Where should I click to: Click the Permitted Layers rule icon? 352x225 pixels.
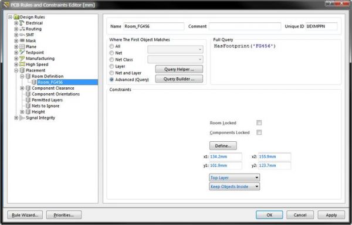(28, 100)
